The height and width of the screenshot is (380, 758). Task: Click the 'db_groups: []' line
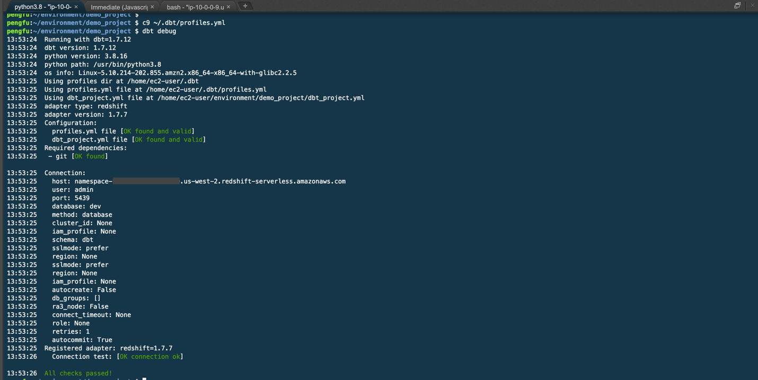(x=76, y=298)
